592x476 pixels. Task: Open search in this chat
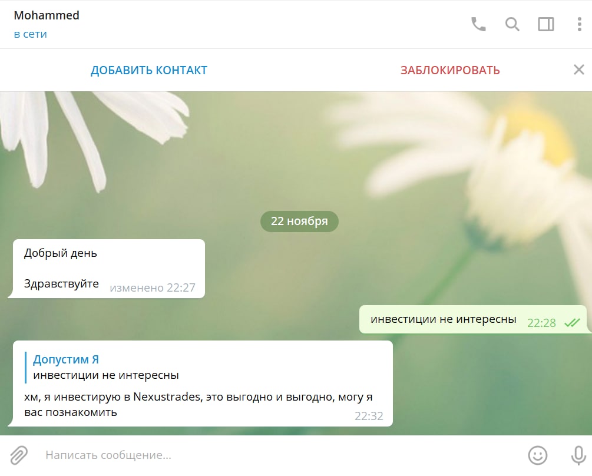click(512, 24)
